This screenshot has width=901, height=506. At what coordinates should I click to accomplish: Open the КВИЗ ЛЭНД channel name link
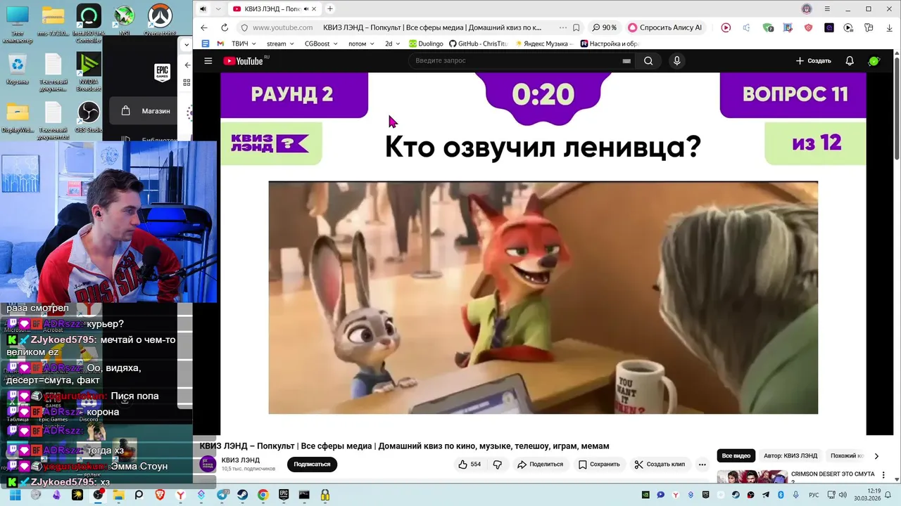point(241,460)
